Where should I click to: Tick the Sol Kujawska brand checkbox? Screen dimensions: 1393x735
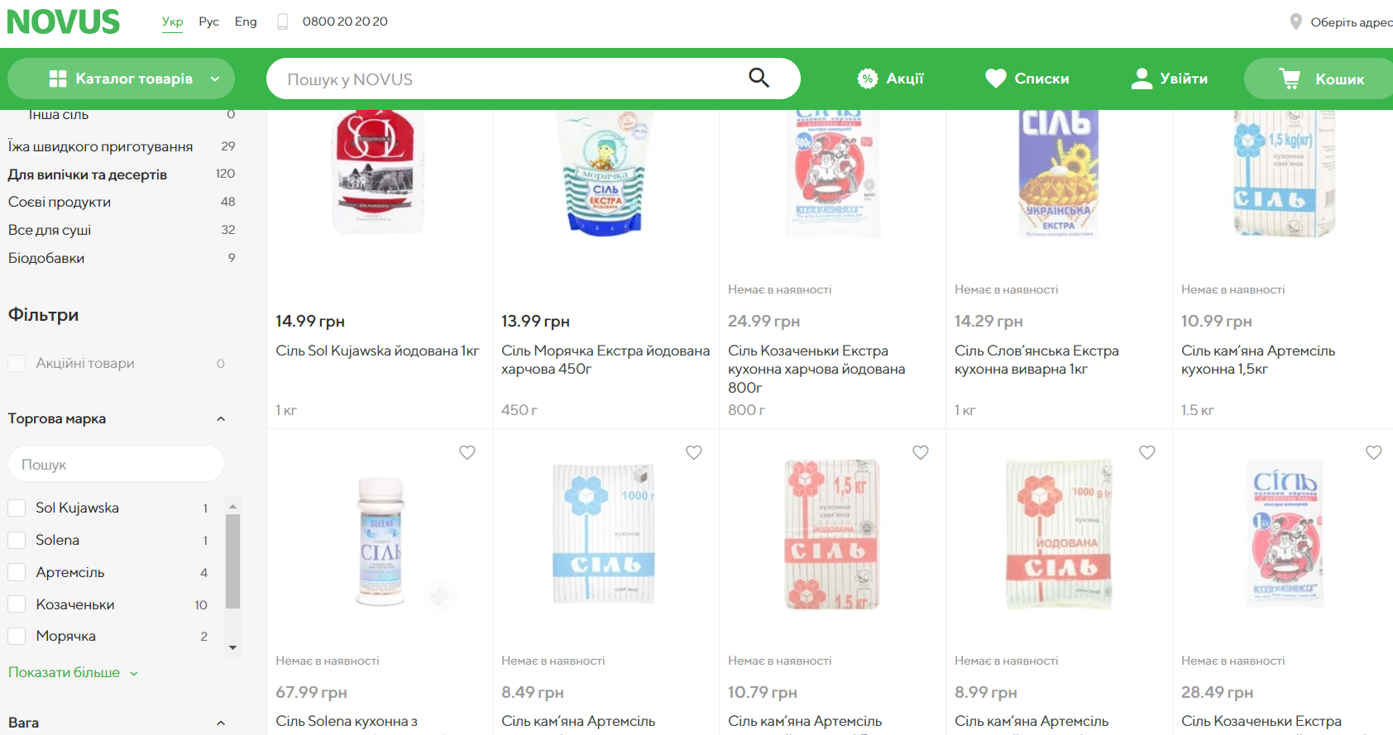click(17, 508)
